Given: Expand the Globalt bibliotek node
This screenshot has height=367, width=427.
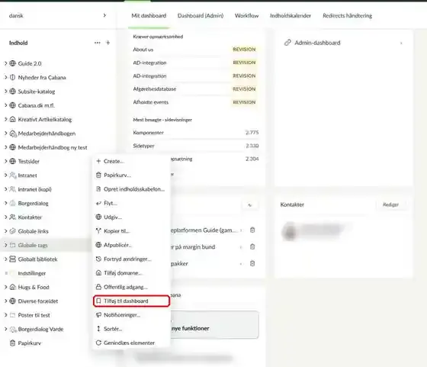Looking at the screenshot, I should tap(5, 259).
